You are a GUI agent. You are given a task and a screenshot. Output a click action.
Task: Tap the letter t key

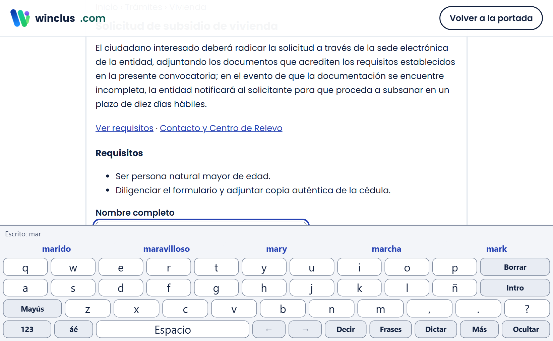(216, 267)
